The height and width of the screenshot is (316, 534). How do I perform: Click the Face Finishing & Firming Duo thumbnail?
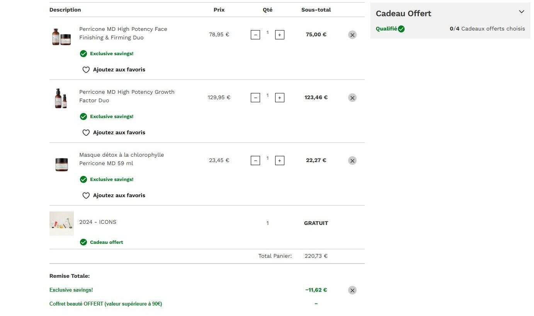pyautogui.click(x=61, y=37)
